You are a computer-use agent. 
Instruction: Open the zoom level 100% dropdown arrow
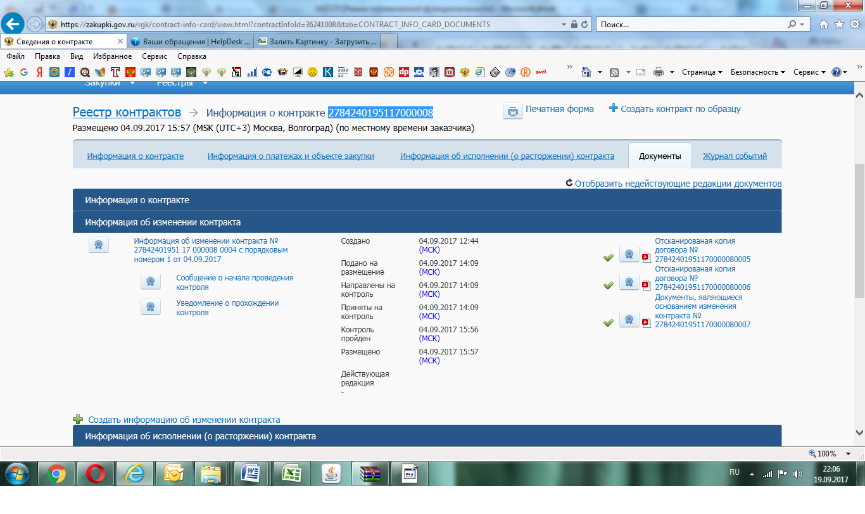tap(848, 453)
